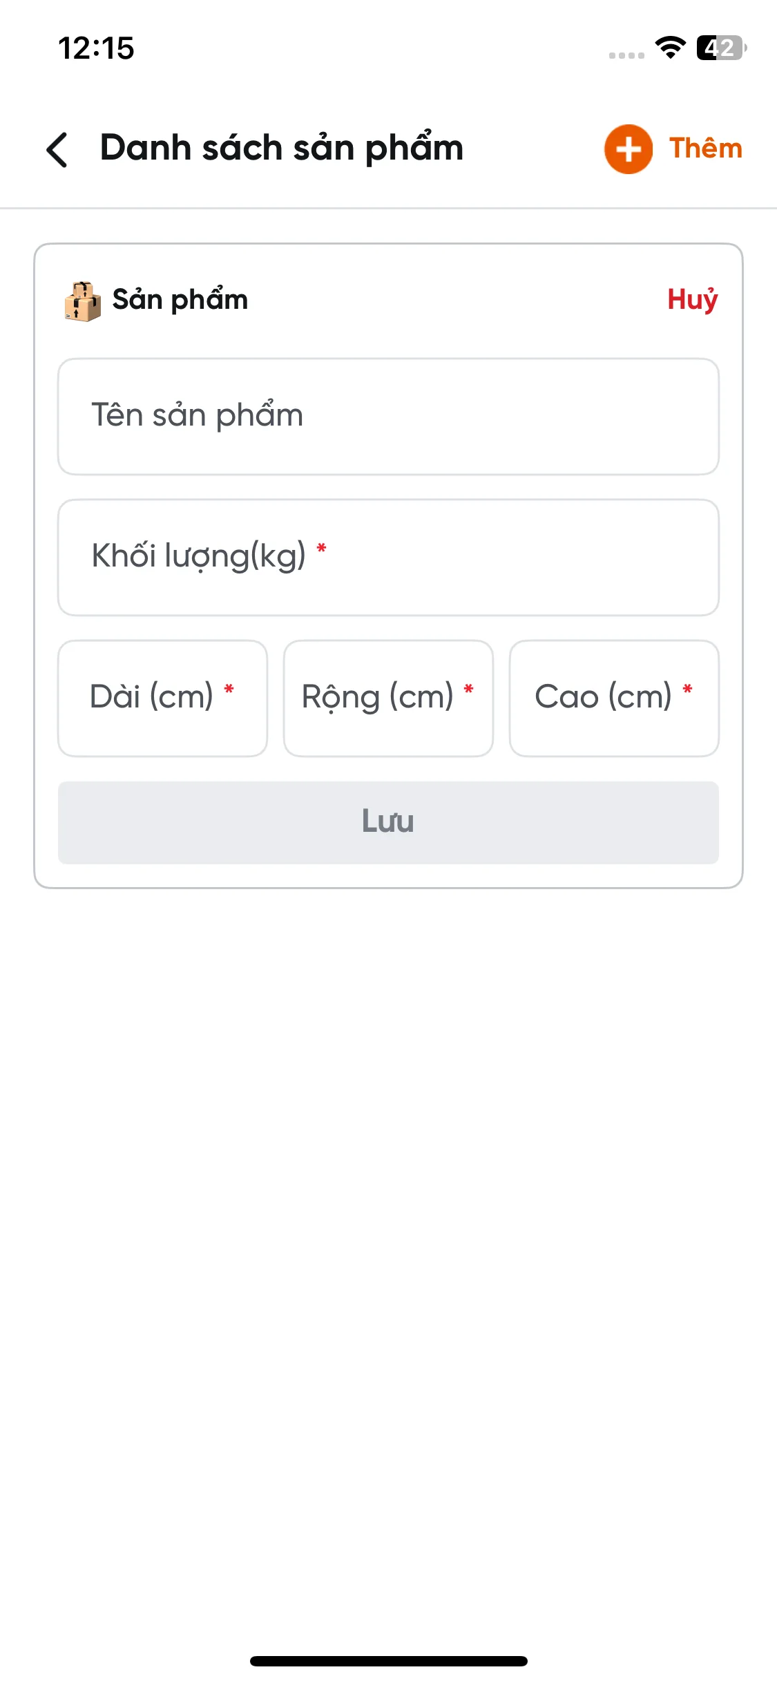Tap the Wi-Fi status icon
Viewport: 777px width, 1683px height.
[x=670, y=48]
